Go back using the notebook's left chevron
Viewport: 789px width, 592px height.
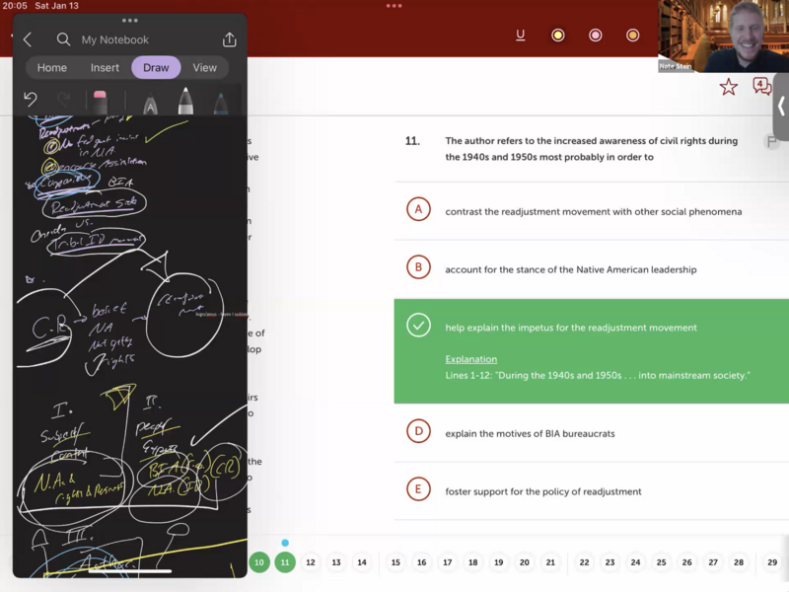click(28, 39)
